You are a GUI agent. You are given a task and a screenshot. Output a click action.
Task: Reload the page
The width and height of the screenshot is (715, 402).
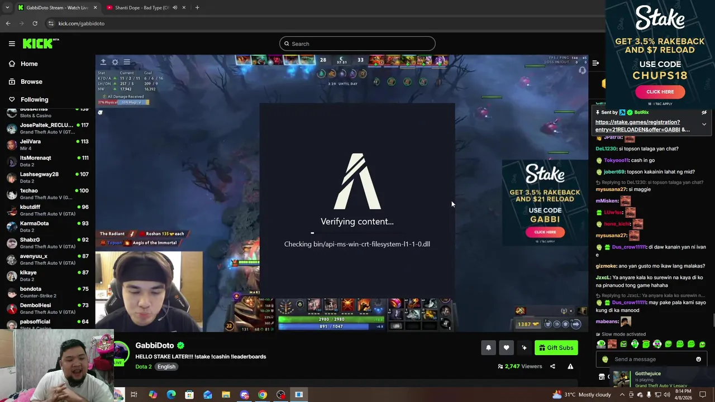pos(35,23)
